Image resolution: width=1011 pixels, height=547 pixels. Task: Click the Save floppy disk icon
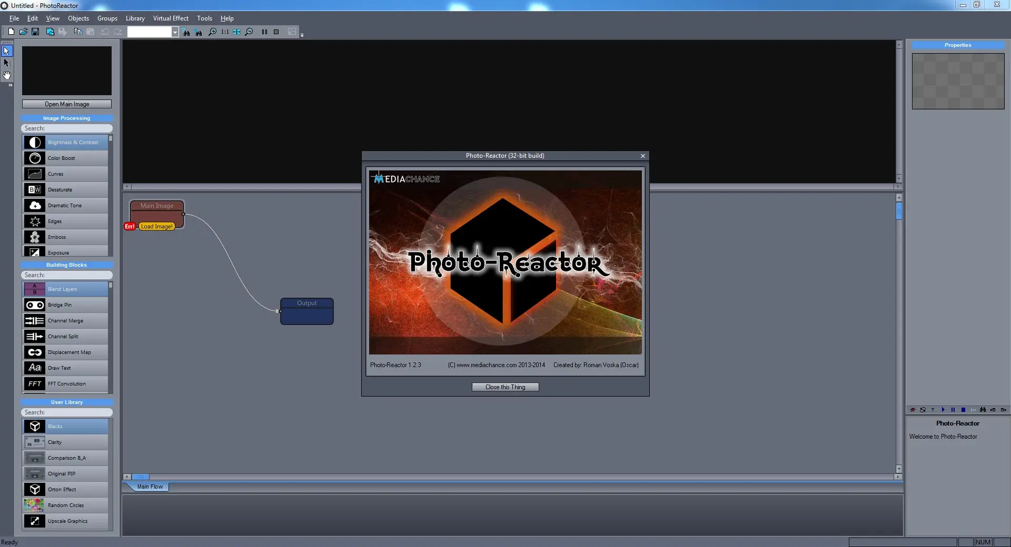(x=35, y=32)
